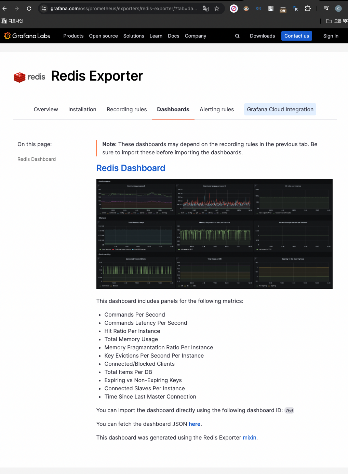This screenshot has height=474, width=348.
Task: Click the Redis logo beside the title
Action: (29, 77)
